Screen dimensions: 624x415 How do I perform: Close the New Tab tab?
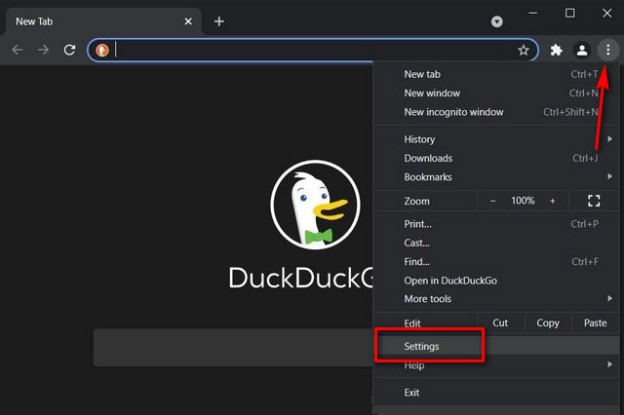click(188, 21)
